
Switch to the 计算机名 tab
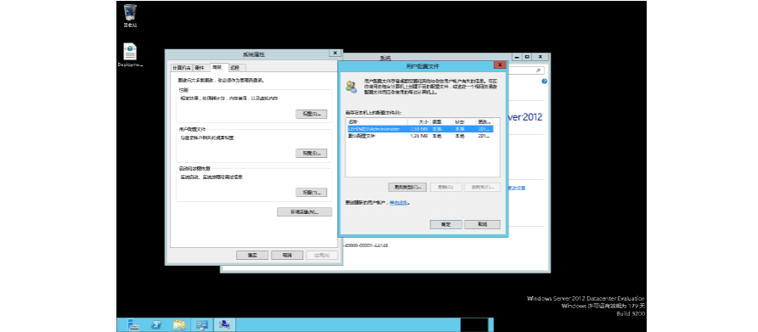pos(182,68)
